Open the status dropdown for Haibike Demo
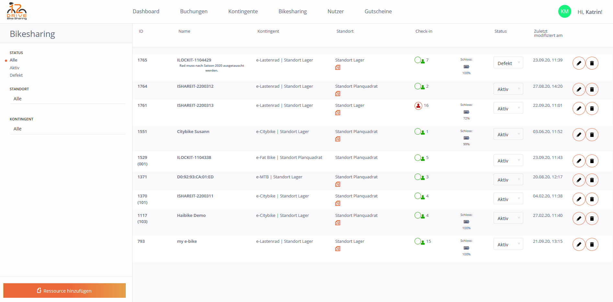This screenshot has width=613, height=302. (x=508, y=218)
